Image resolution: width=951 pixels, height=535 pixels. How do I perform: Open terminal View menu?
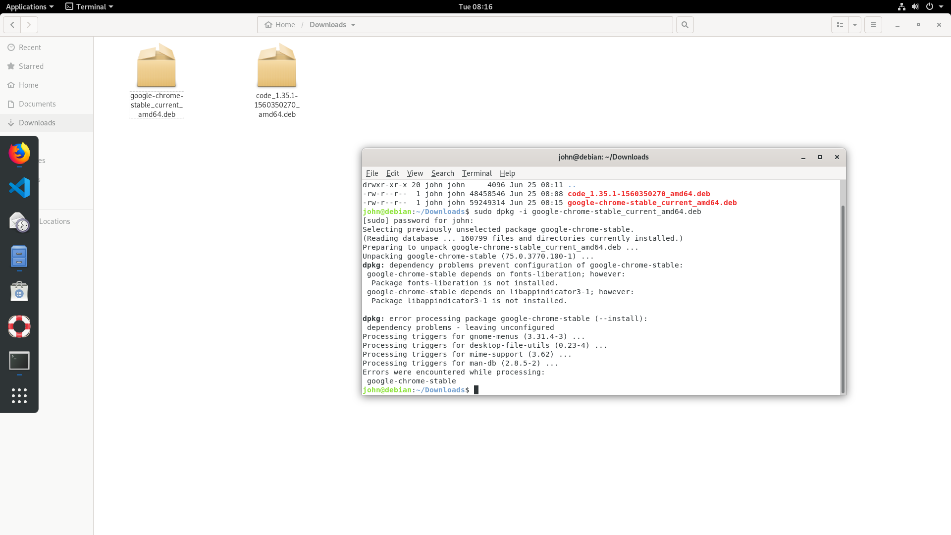tap(415, 173)
